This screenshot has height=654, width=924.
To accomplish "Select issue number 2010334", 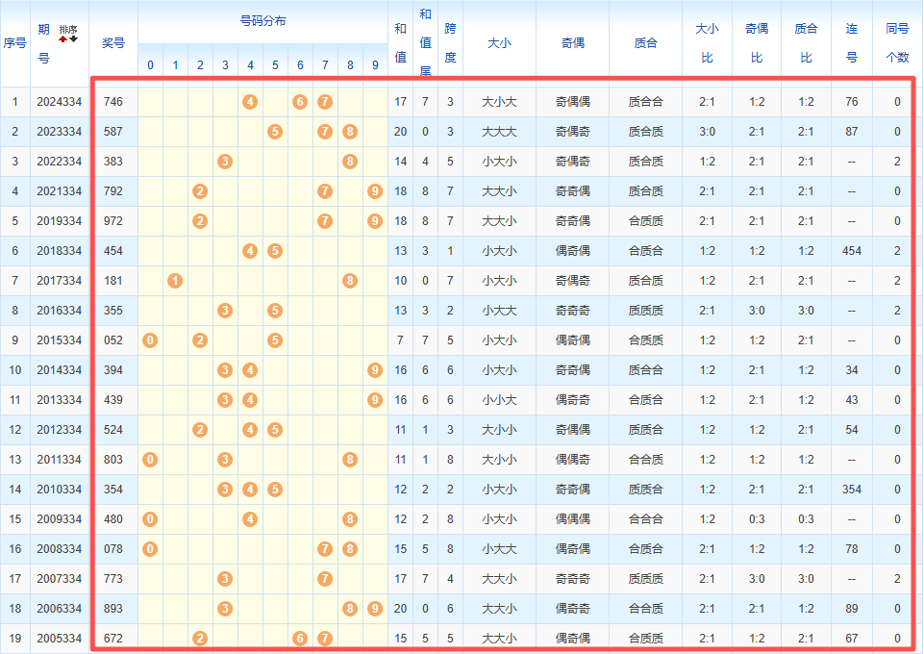I will (60, 490).
